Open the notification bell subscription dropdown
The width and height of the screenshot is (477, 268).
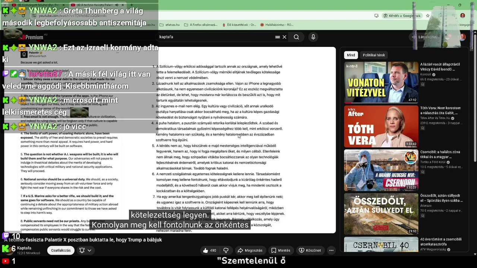pyautogui.click(x=85, y=251)
